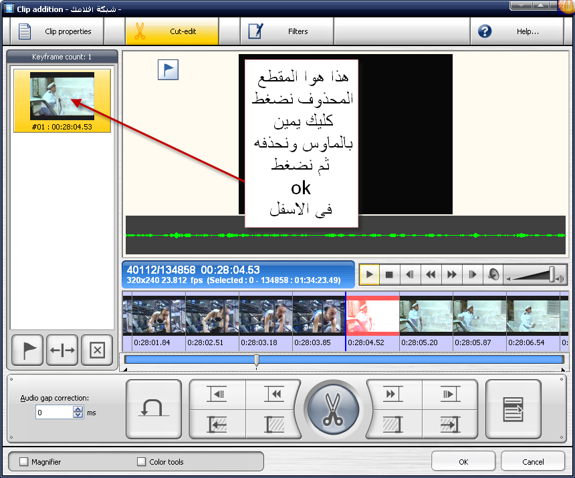Viewport: 575px width, 478px height.
Task: Toggle the audio speaker icon
Action: click(493, 274)
